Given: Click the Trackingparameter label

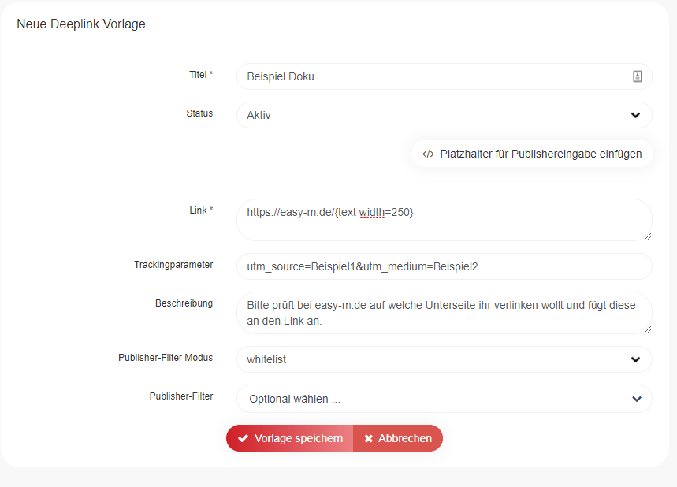Looking at the screenshot, I should (x=173, y=265).
